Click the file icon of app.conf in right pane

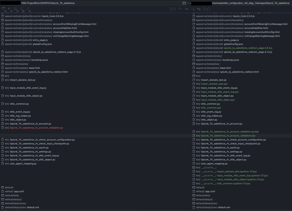click(x=194, y=191)
